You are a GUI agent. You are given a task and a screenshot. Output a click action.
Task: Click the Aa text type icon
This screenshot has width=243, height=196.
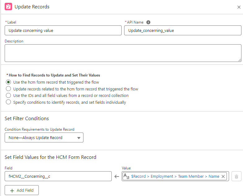pos(126,176)
